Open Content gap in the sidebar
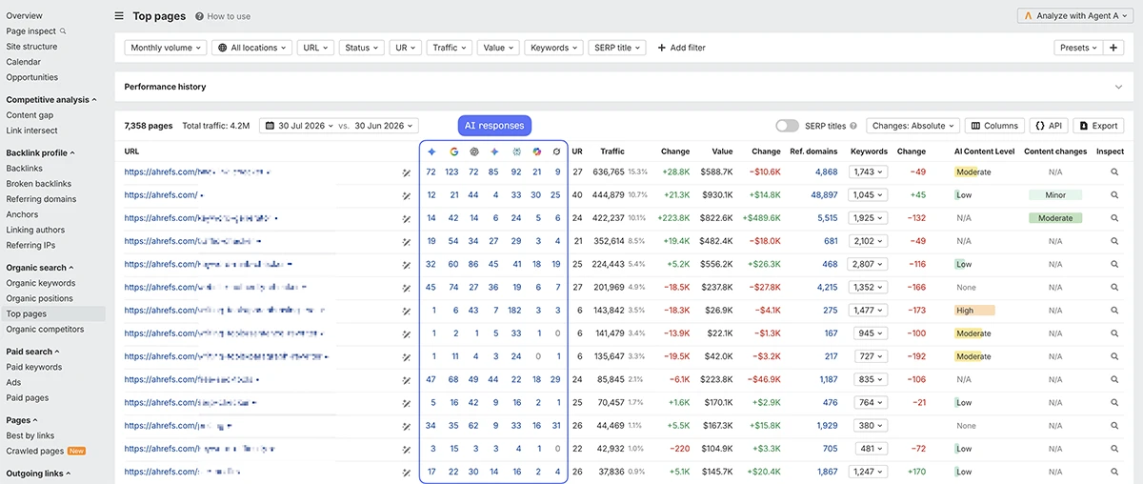 30,115
